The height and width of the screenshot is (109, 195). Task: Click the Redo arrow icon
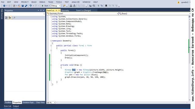(36, 6)
